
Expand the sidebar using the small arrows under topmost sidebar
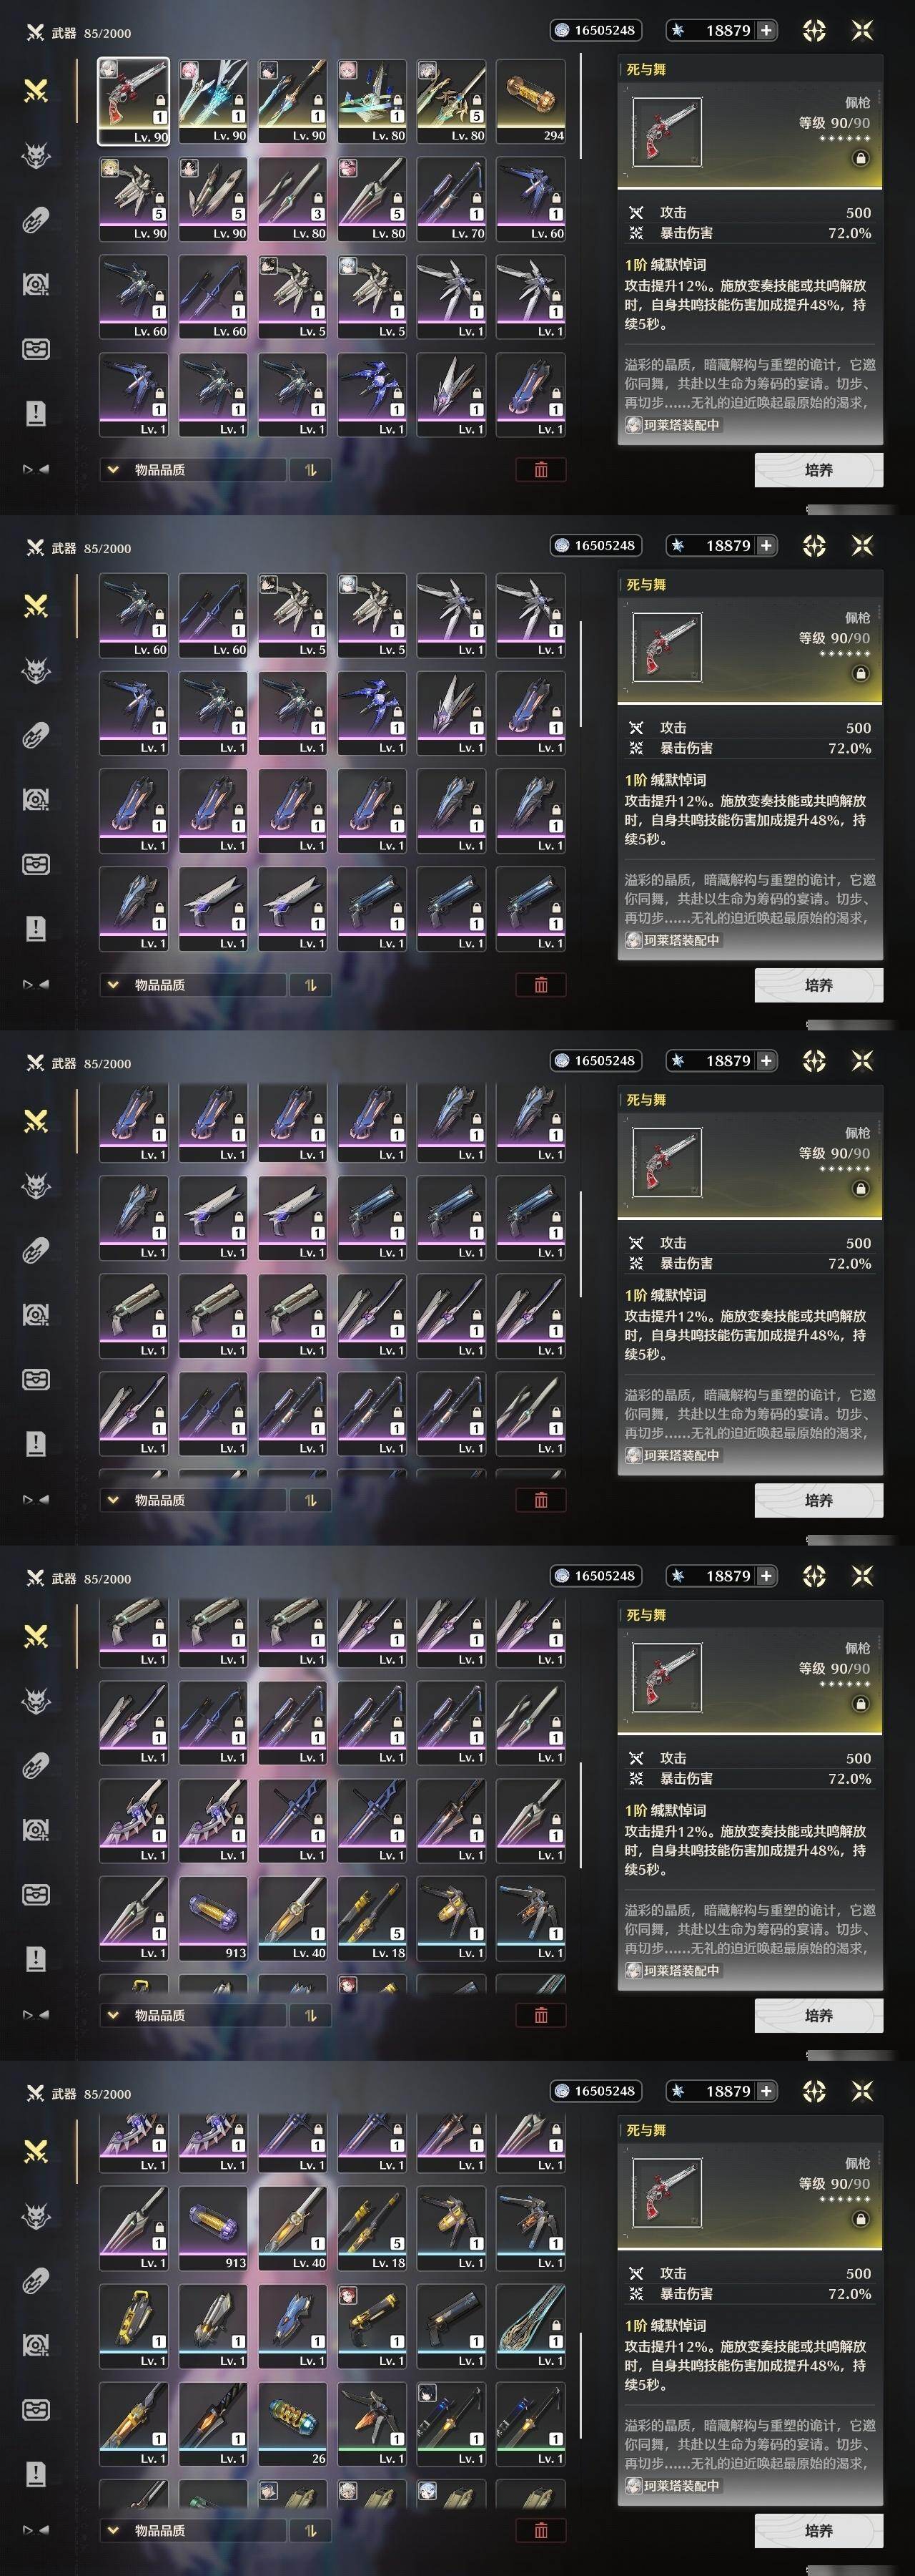click(x=36, y=469)
